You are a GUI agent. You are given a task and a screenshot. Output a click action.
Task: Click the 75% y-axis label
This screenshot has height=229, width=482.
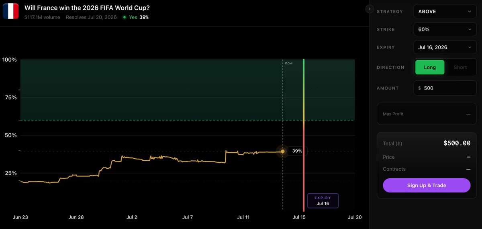point(11,97)
